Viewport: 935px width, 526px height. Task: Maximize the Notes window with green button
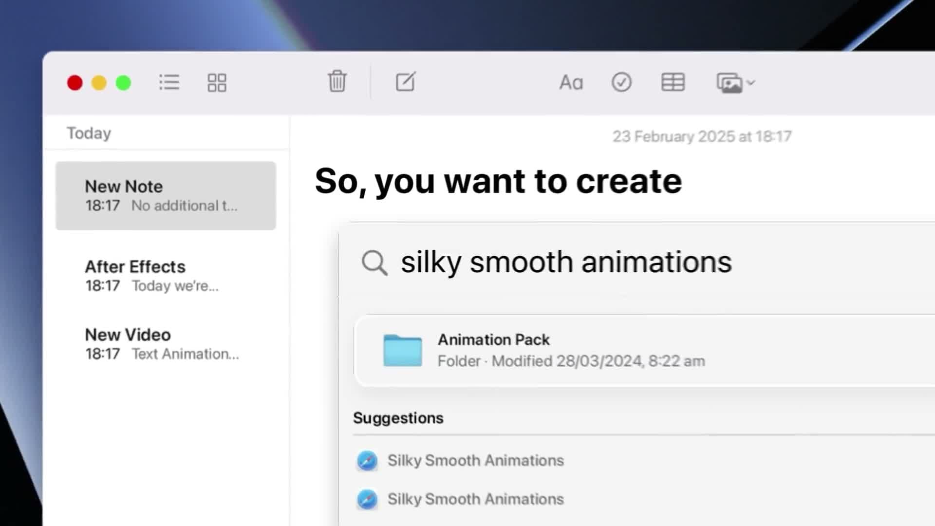pyautogui.click(x=123, y=83)
